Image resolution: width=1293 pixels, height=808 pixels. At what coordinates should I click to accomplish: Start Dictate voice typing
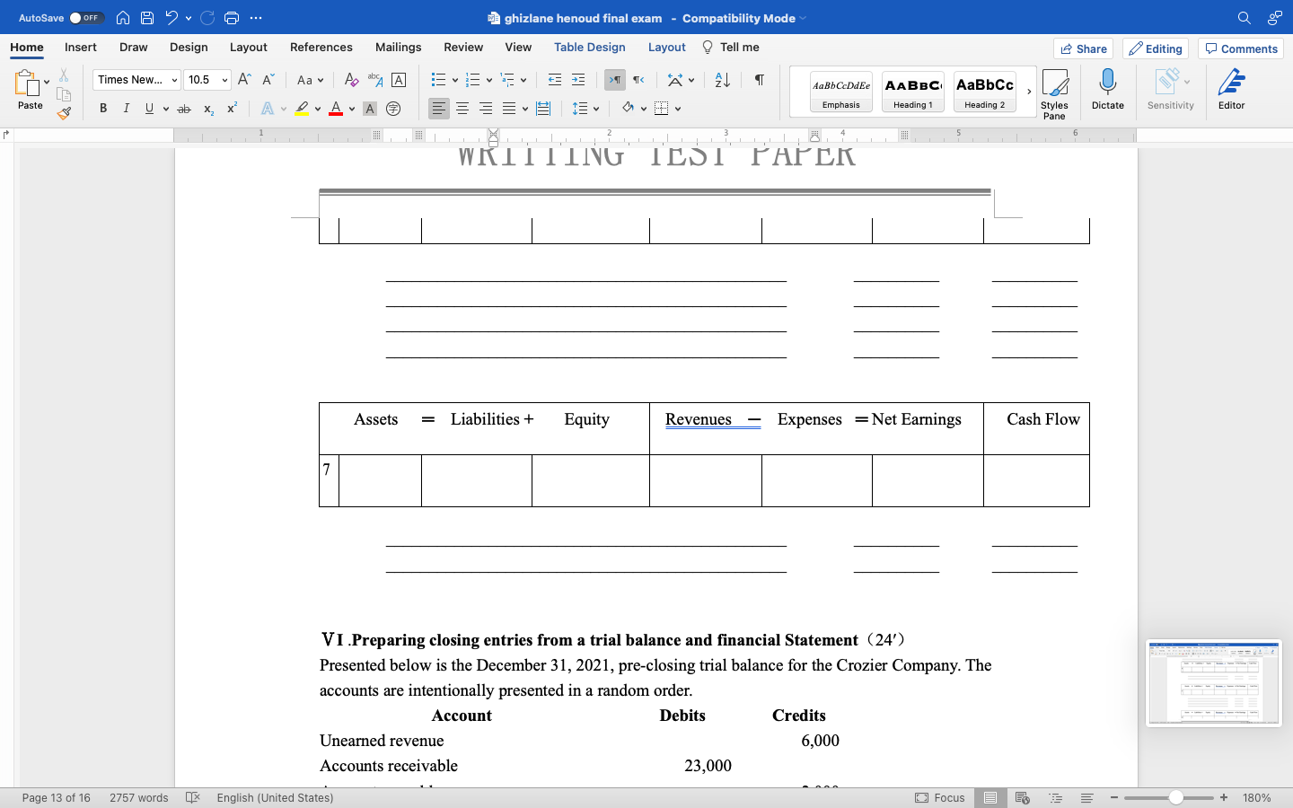coord(1107,87)
